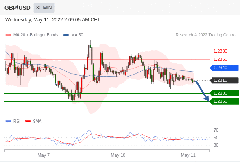The image size is (240, 162).
Task: Click the 1.2280 green support tag
Action: [x=224, y=93]
